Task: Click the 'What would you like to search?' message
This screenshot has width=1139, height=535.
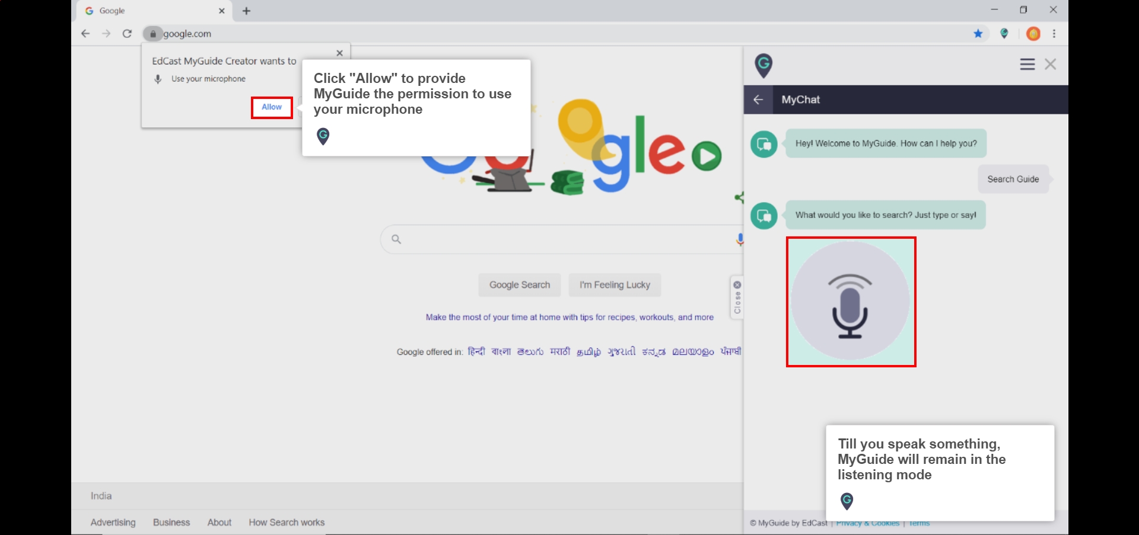Action: coord(886,215)
